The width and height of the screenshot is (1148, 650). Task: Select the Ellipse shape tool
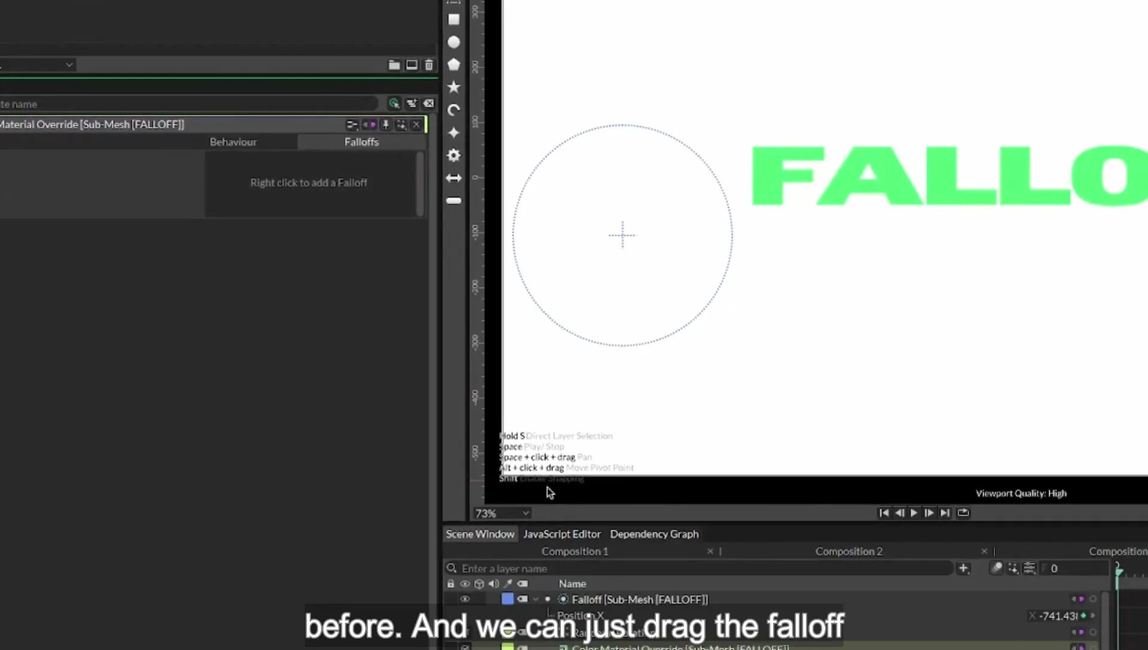coord(454,42)
